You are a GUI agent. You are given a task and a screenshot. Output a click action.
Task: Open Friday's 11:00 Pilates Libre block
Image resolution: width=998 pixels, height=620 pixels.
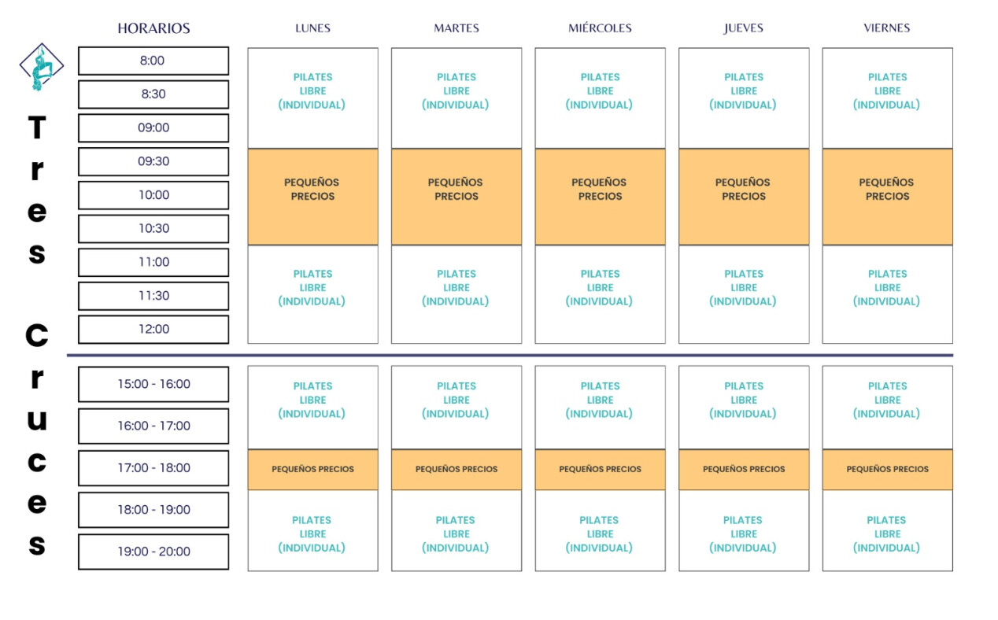pos(887,294)
